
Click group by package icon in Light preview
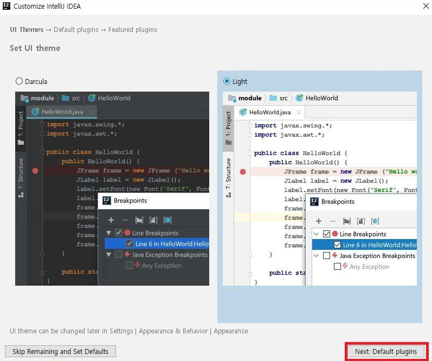(347, 221)
